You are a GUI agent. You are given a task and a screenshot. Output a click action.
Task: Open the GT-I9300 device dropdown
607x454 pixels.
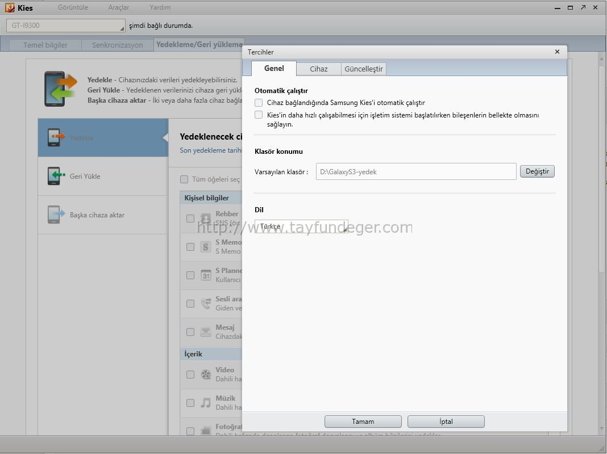66,26
